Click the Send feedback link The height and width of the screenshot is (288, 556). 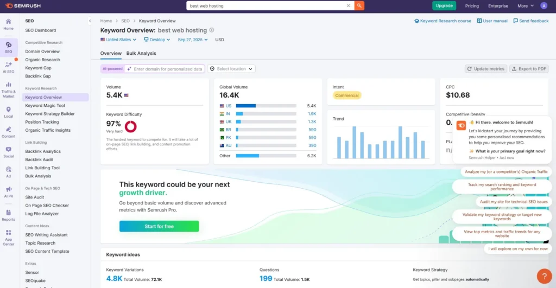(x=531, y=21)
